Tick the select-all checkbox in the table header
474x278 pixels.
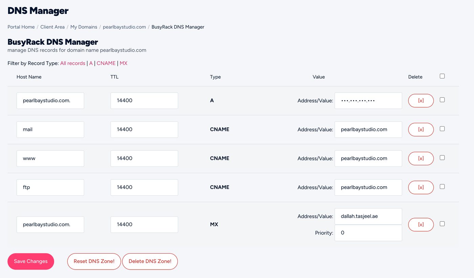pos(442,76)
